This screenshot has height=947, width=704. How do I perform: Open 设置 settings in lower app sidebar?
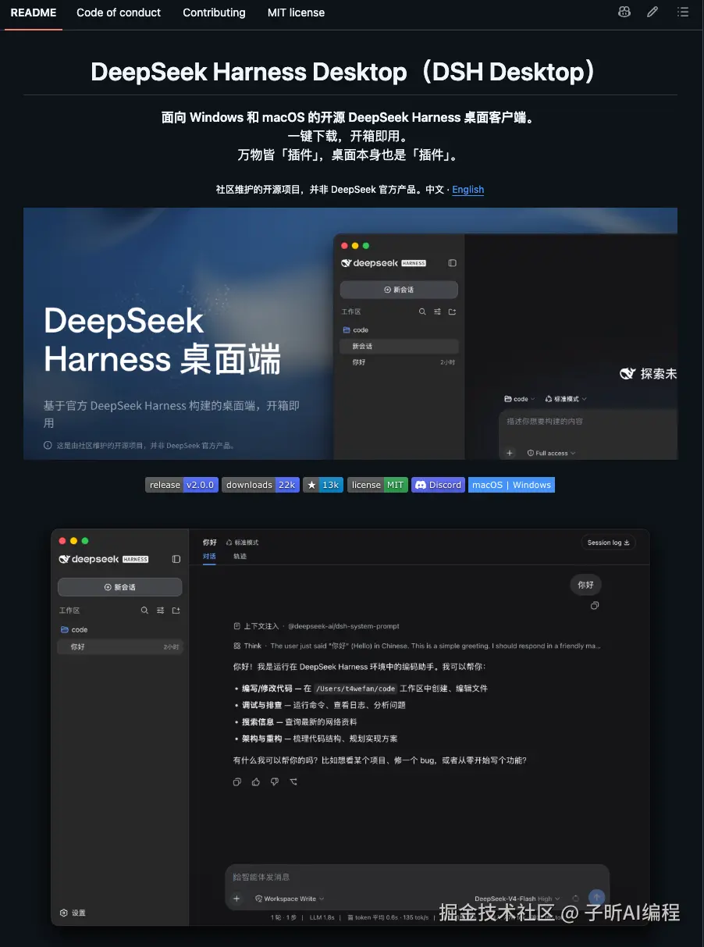click(x=73, y=913)
